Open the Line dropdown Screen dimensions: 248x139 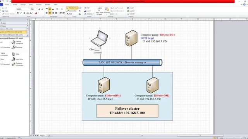click(x=88, y=11)
